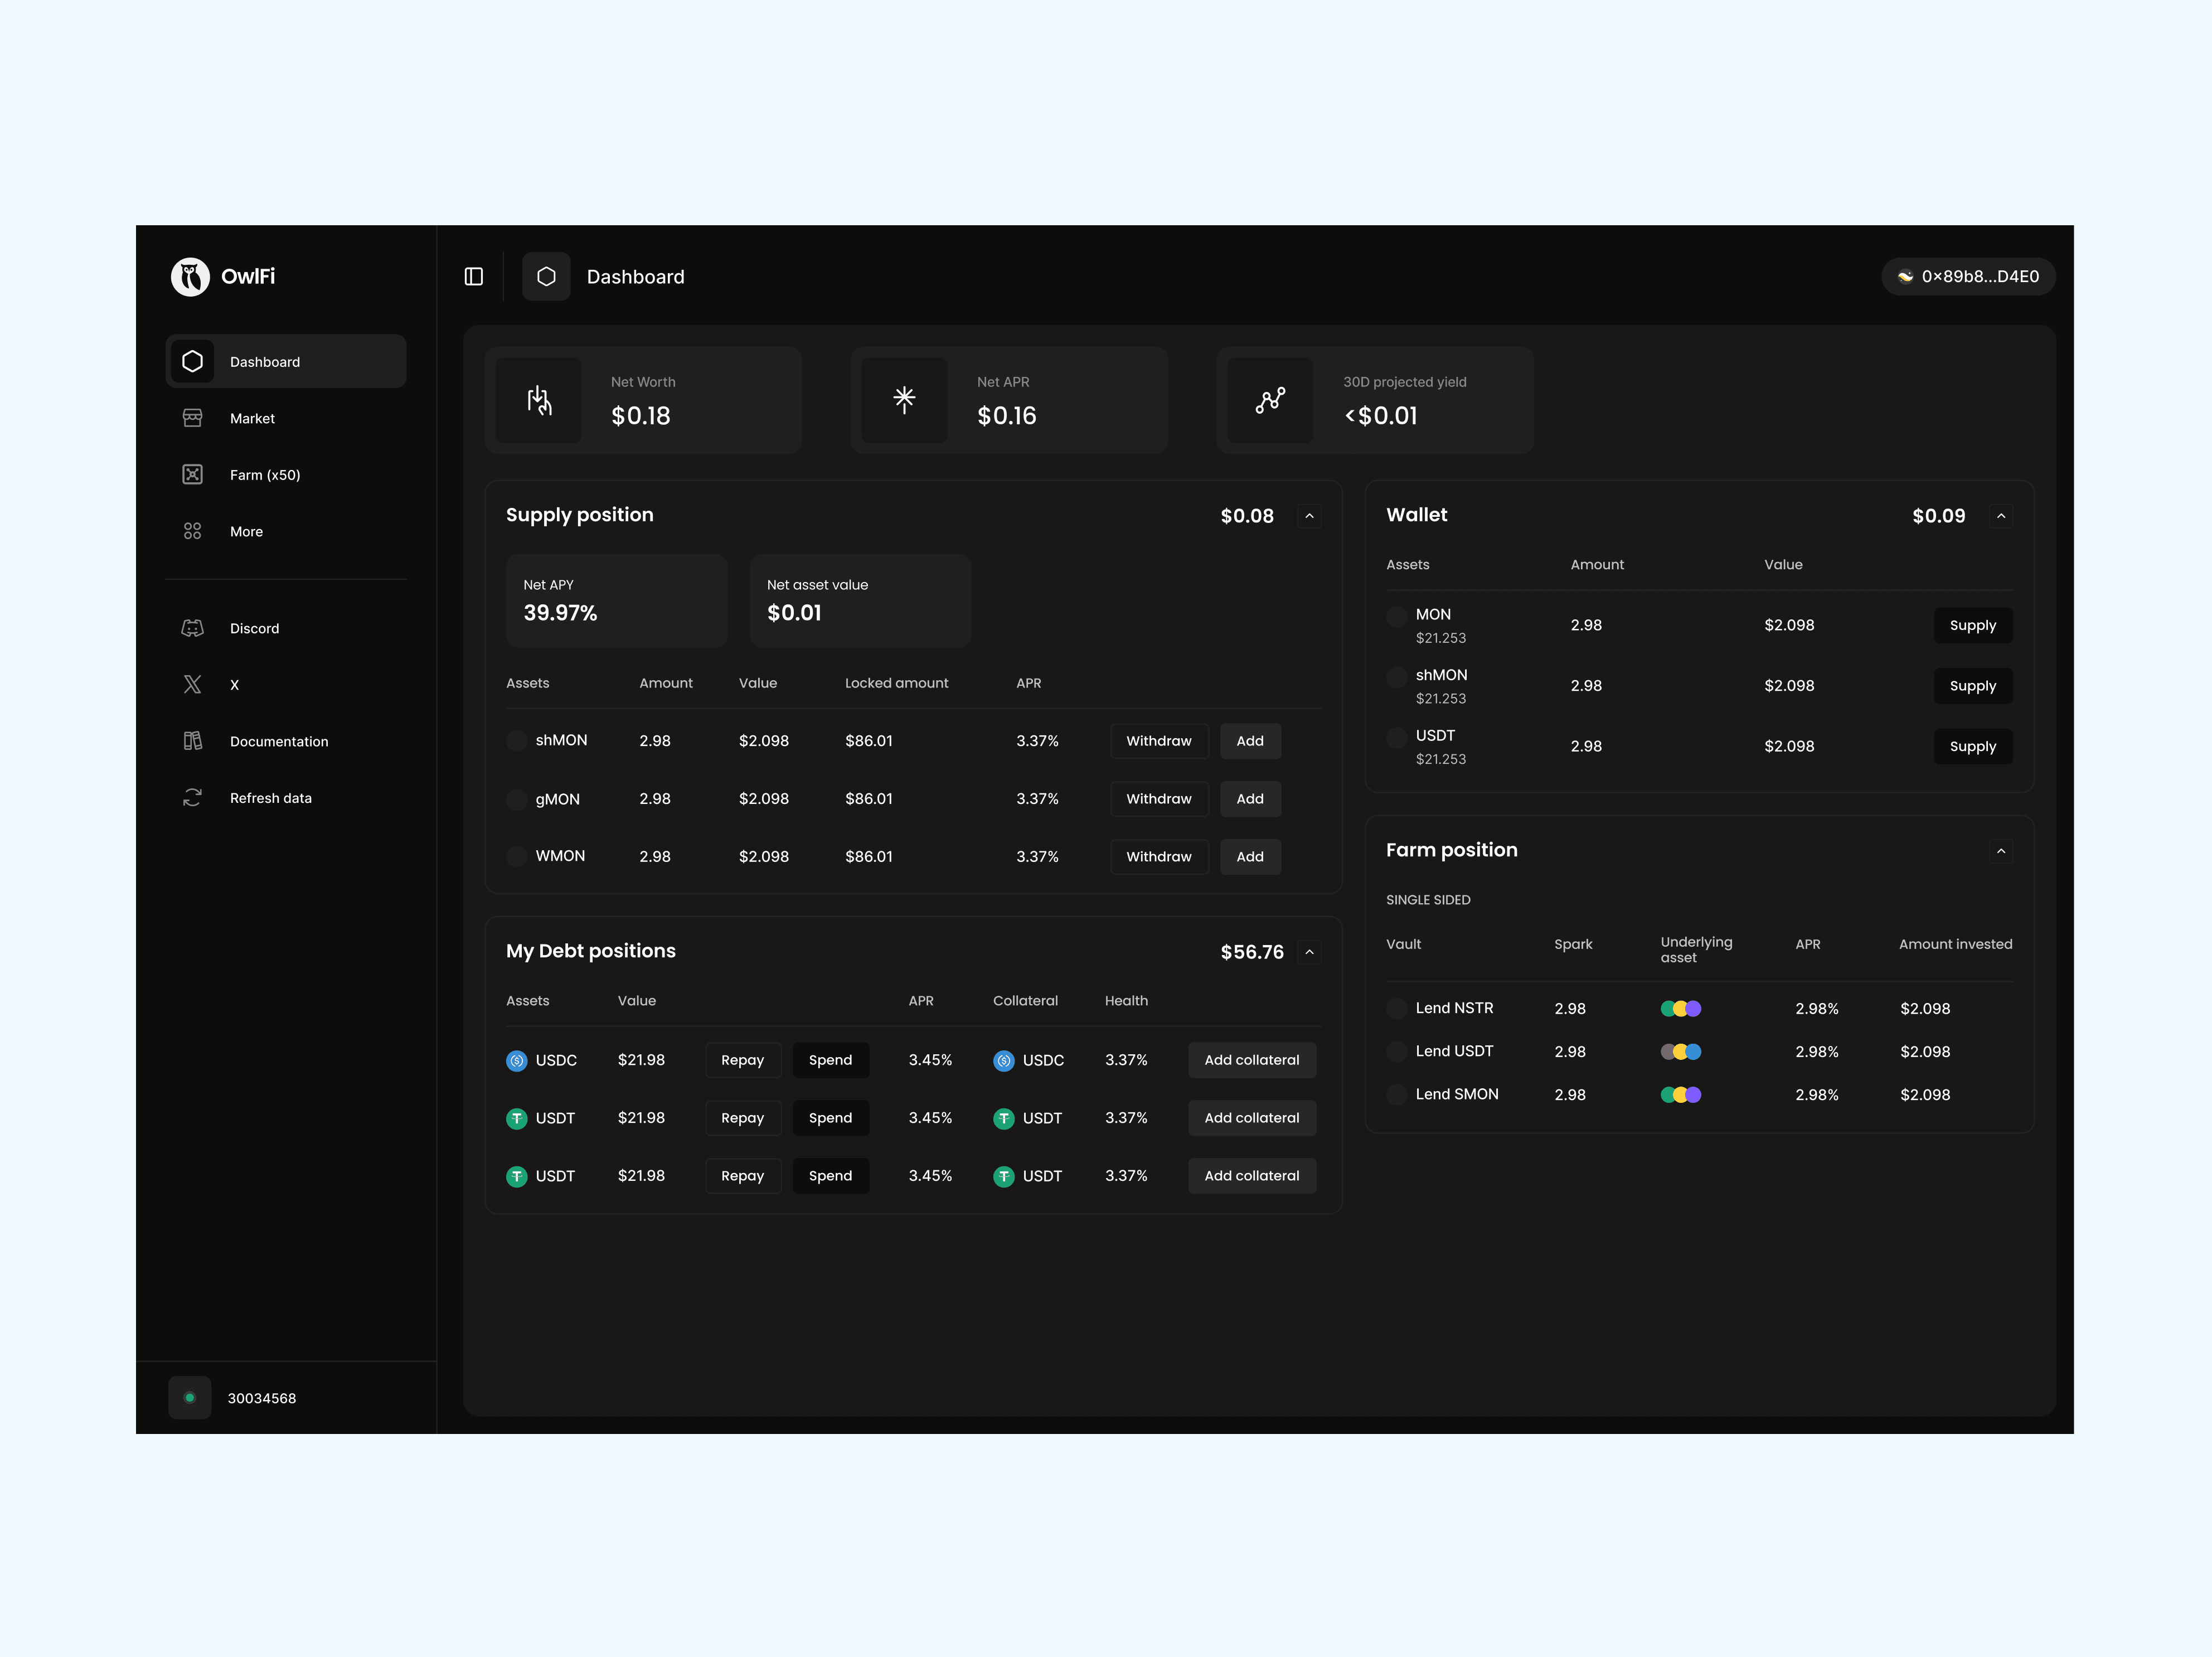Screen dimensions: 2212x1657
Task: Open the Market menu item
Action: coord(252,418)
